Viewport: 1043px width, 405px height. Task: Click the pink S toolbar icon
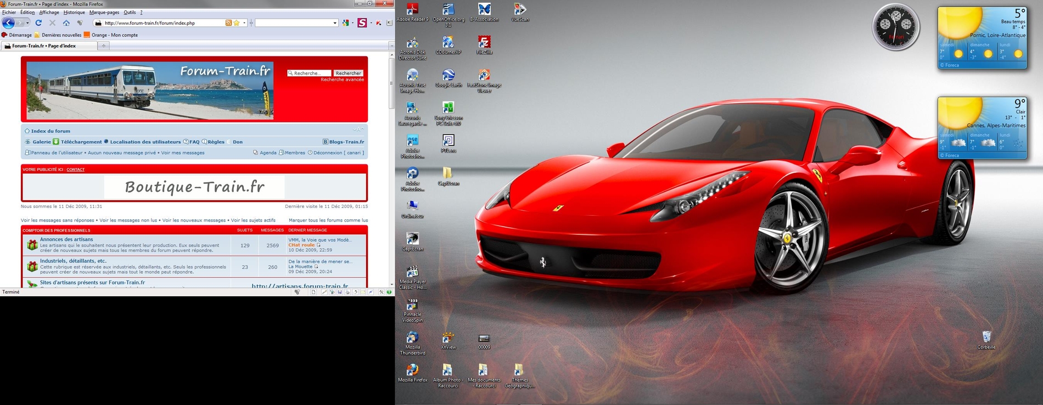click(x=362, y=23)
